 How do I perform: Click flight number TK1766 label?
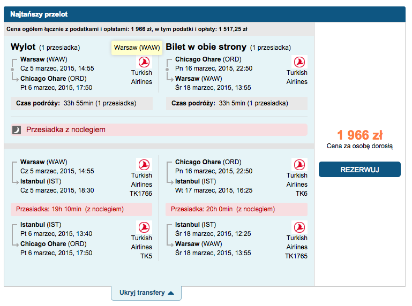(141, 194)
